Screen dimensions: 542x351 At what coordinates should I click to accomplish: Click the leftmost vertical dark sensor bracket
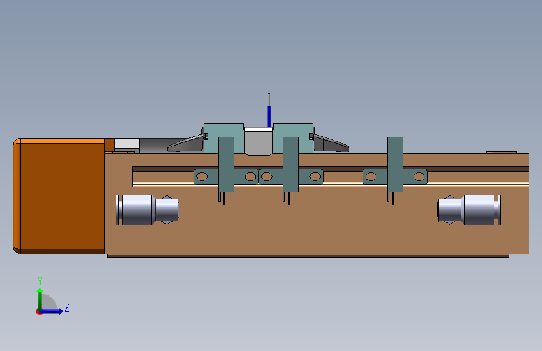[226, 164]
